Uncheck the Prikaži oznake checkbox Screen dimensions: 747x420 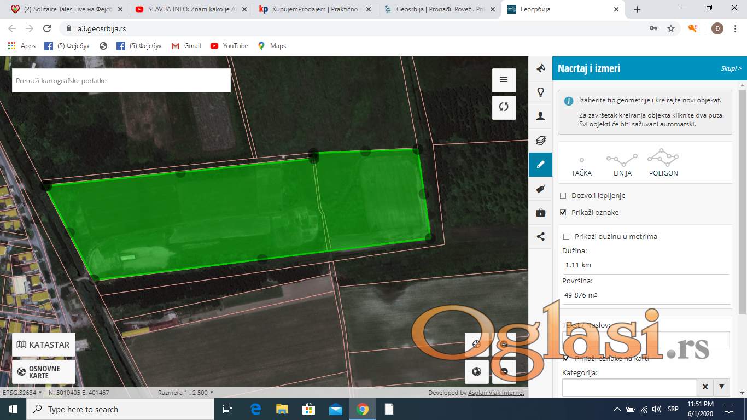tap(563, 213)
